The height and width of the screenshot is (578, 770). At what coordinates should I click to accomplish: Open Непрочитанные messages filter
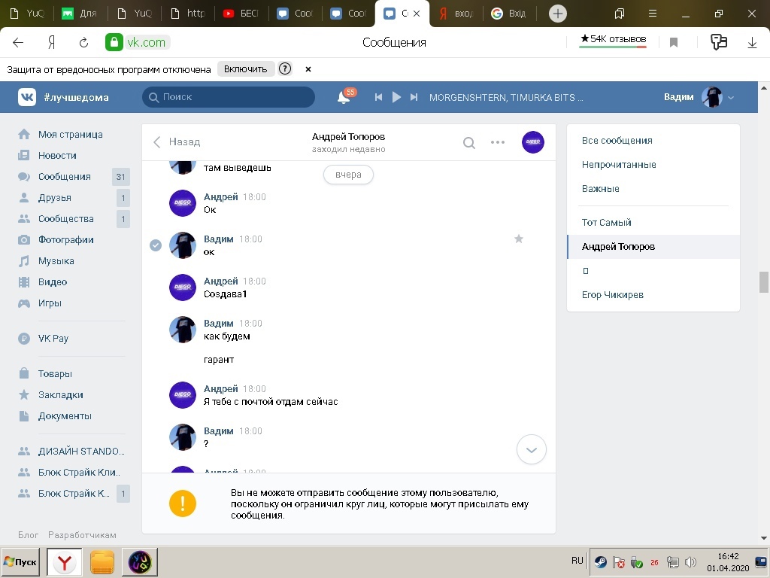click(619, 165)
